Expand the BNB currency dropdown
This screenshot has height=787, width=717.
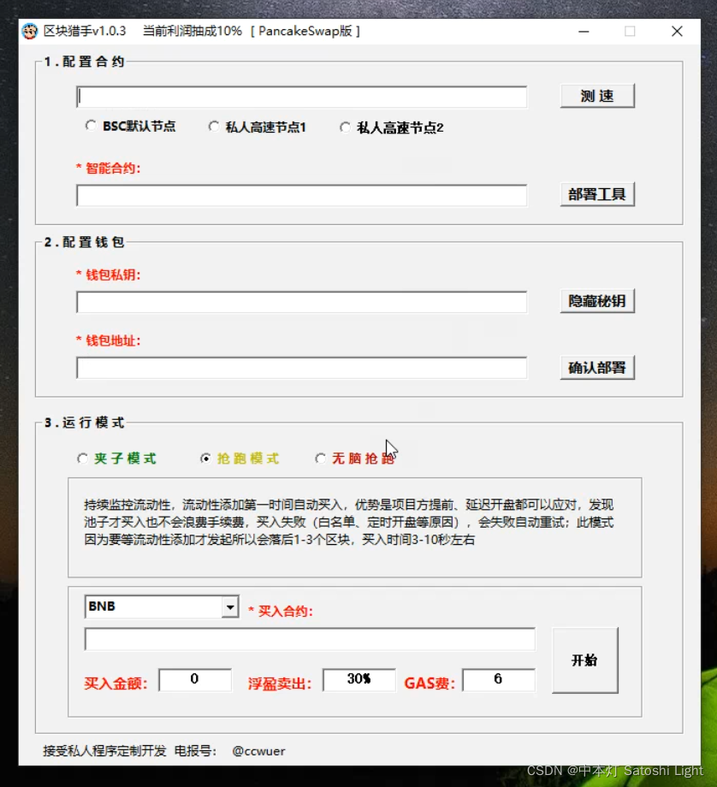tap(230, 607)
